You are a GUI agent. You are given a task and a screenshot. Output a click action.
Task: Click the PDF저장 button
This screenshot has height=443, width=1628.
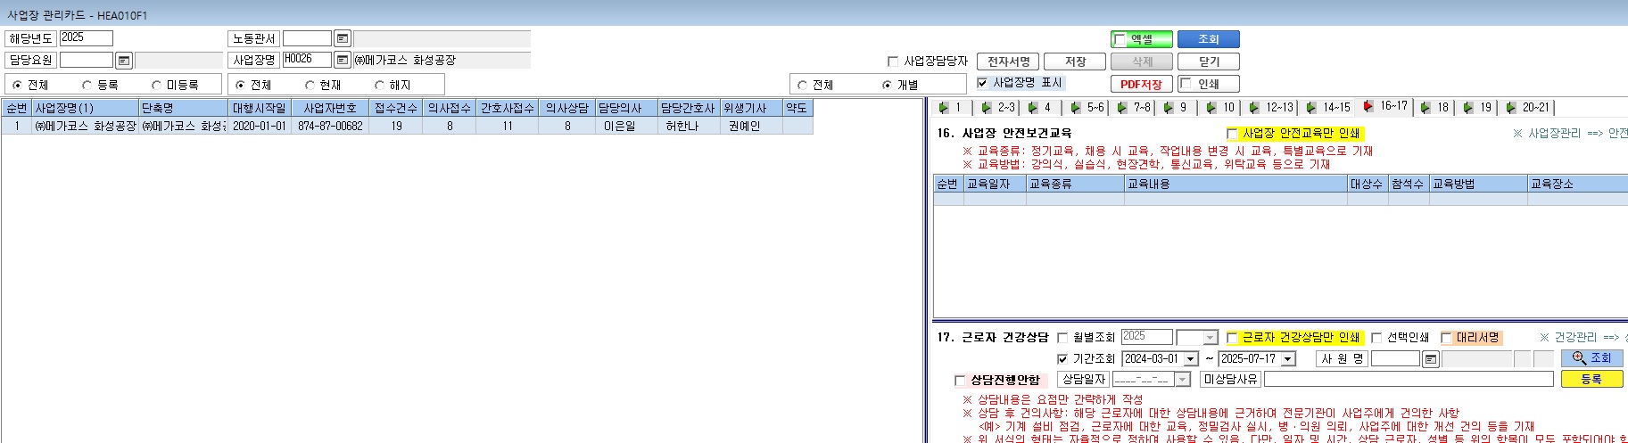[x=1141, y=84]
